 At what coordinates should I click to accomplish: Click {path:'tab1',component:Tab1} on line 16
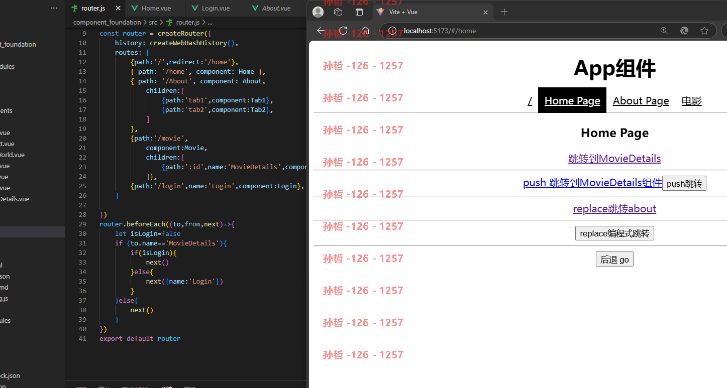[217, 100]
